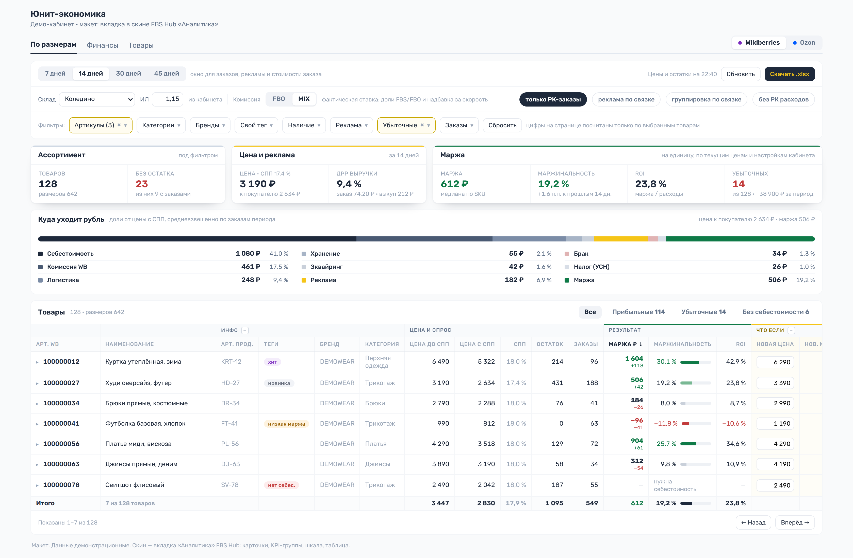
Task: Open the Склад Коледино dropdown
Action: pyautogui.click(x=97, y=99)
